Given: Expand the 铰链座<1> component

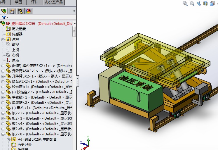Looking at the screenshot, I should [x=3, y=87].
